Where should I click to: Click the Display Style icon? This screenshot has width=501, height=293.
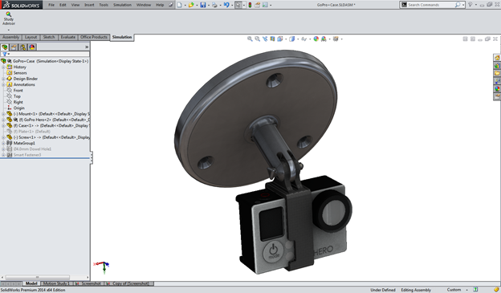click(291, 39)
